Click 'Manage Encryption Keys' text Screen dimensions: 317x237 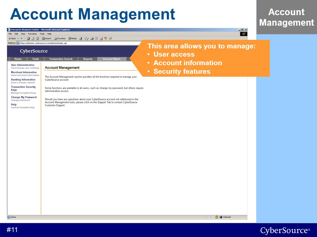(x=23, y=93)
